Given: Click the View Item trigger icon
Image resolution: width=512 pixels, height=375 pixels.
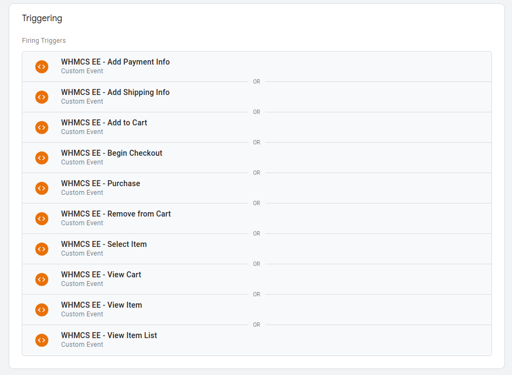Looking at the screenshot, I should tap(42, 309).
